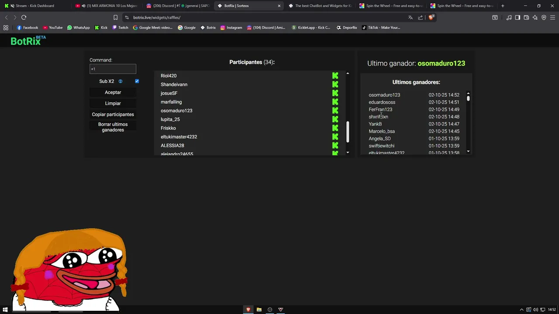Open the best ChatBot and Widgets tab

[x=320, y=6]
